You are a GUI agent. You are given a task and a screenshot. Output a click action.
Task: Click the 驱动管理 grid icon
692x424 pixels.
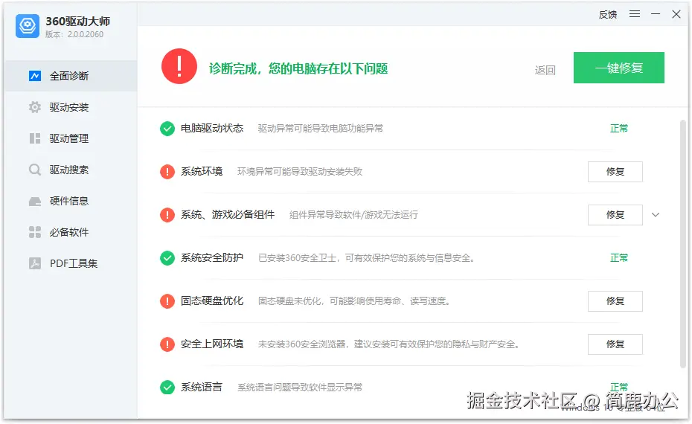[x=35, y=138]
